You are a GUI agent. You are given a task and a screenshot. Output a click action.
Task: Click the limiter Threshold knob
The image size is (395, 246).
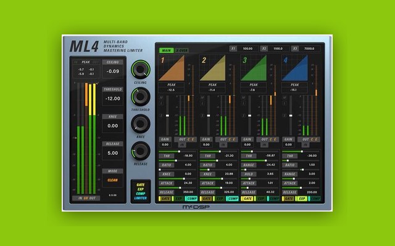point(140,97)
